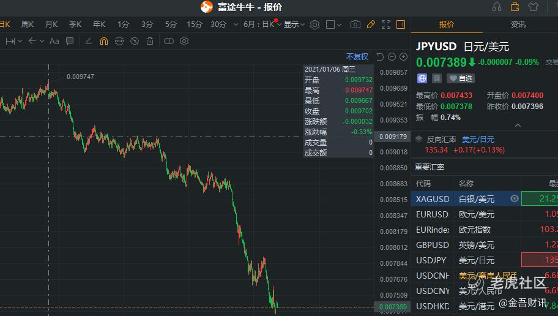Select the comment bubble note tool
Screen dimensions: 558x316
pos(70,41)
